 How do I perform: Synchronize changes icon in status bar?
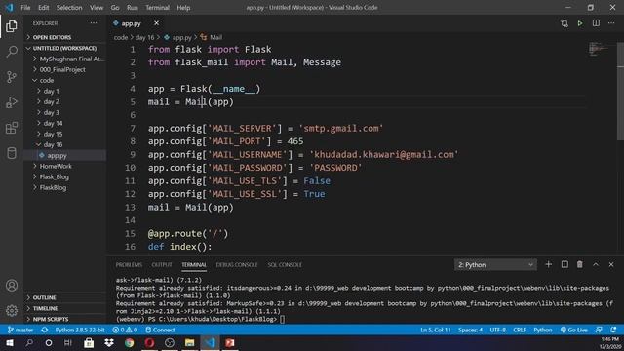(45, 330)
